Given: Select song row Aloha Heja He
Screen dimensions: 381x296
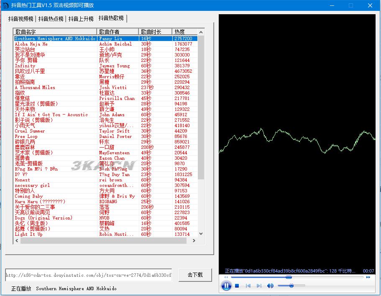Looking at the screenshot, I should tap(105, 44).
